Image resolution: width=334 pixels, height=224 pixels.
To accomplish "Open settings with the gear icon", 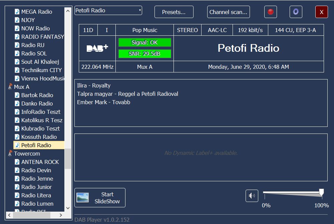I will click(x=296, y=12).
